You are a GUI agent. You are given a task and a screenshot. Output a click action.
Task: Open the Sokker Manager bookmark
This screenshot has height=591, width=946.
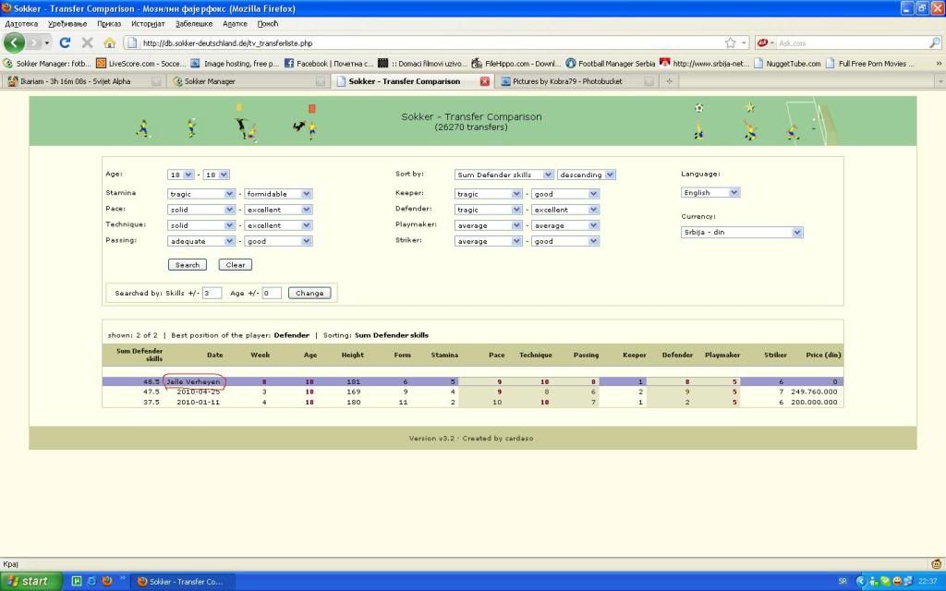click(x=47, y=64)
